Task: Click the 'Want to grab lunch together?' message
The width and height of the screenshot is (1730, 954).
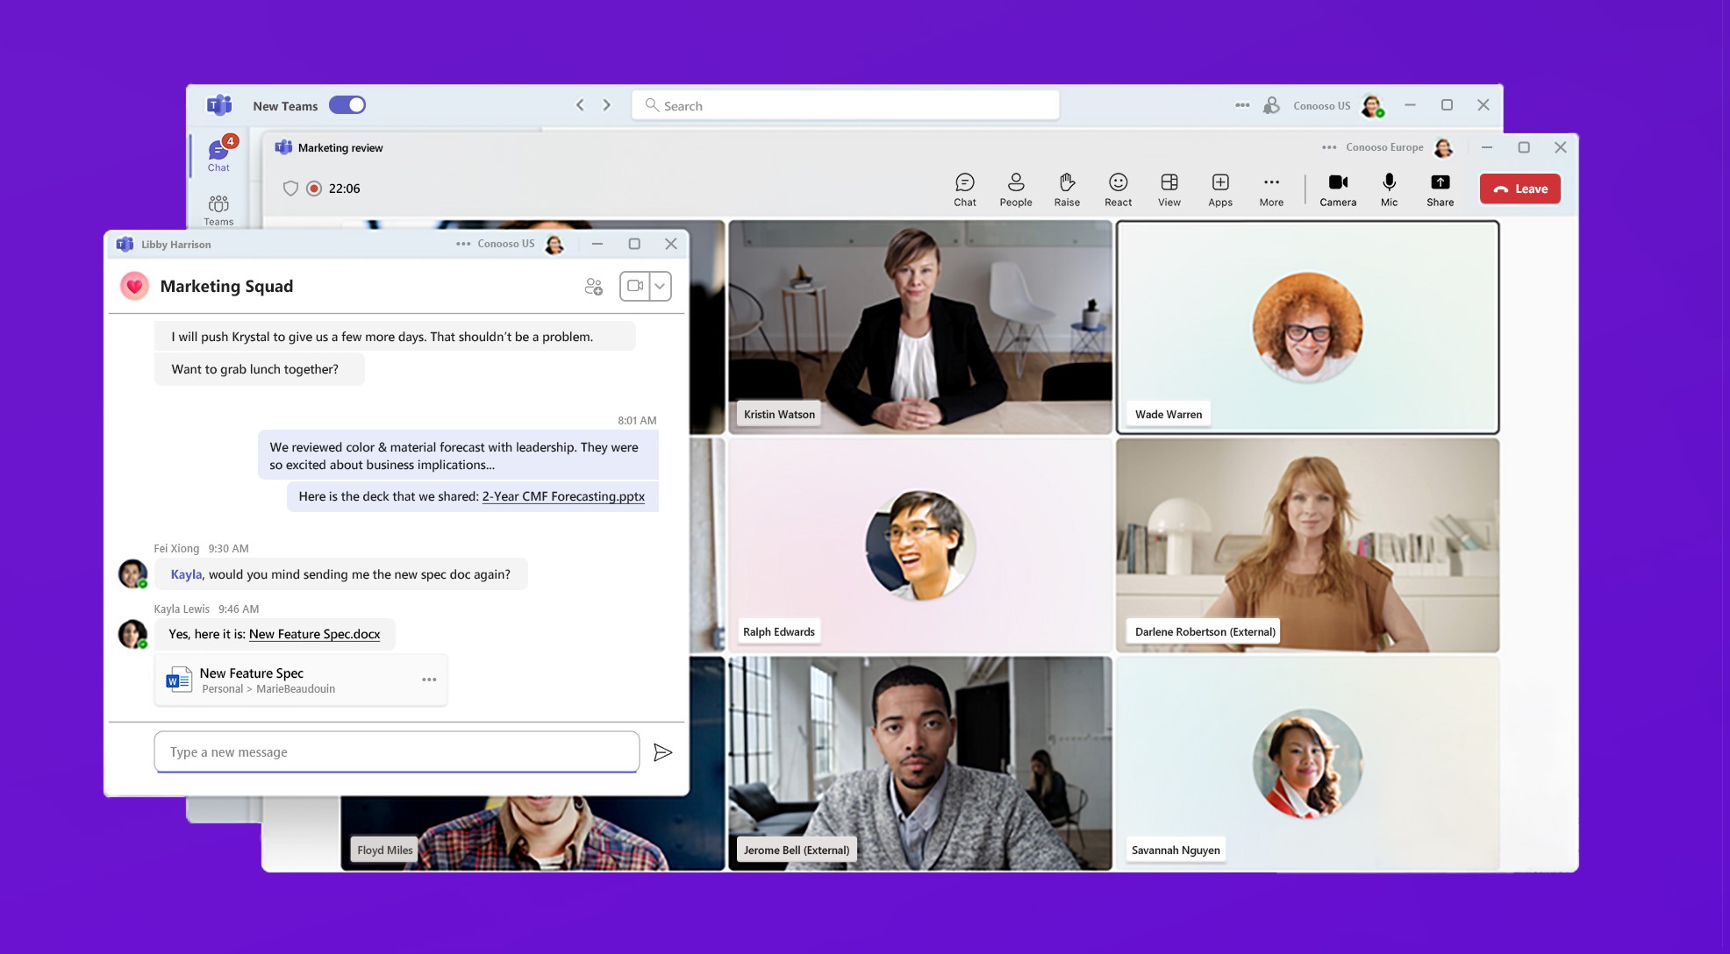Action: (x=259, y=369)
